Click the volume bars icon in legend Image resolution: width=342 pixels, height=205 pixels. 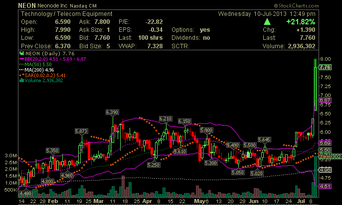[21, 81]
